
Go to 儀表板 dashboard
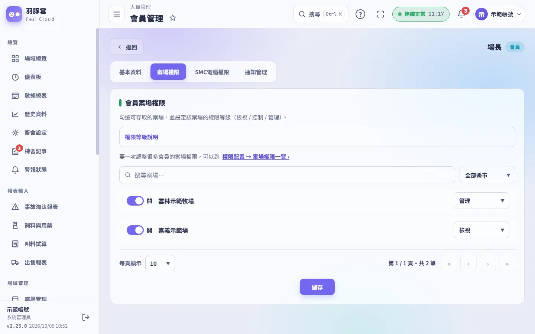pos(49,77)
